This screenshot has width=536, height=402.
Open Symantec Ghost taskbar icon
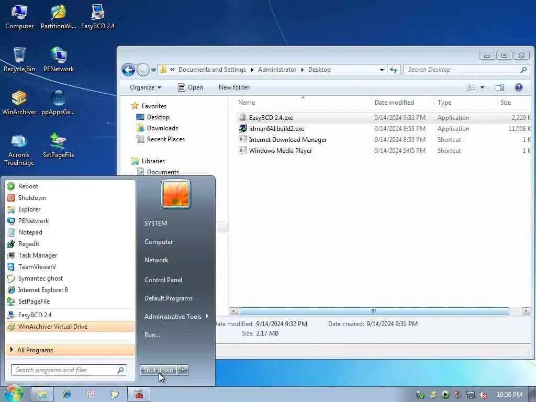point(114,395)
